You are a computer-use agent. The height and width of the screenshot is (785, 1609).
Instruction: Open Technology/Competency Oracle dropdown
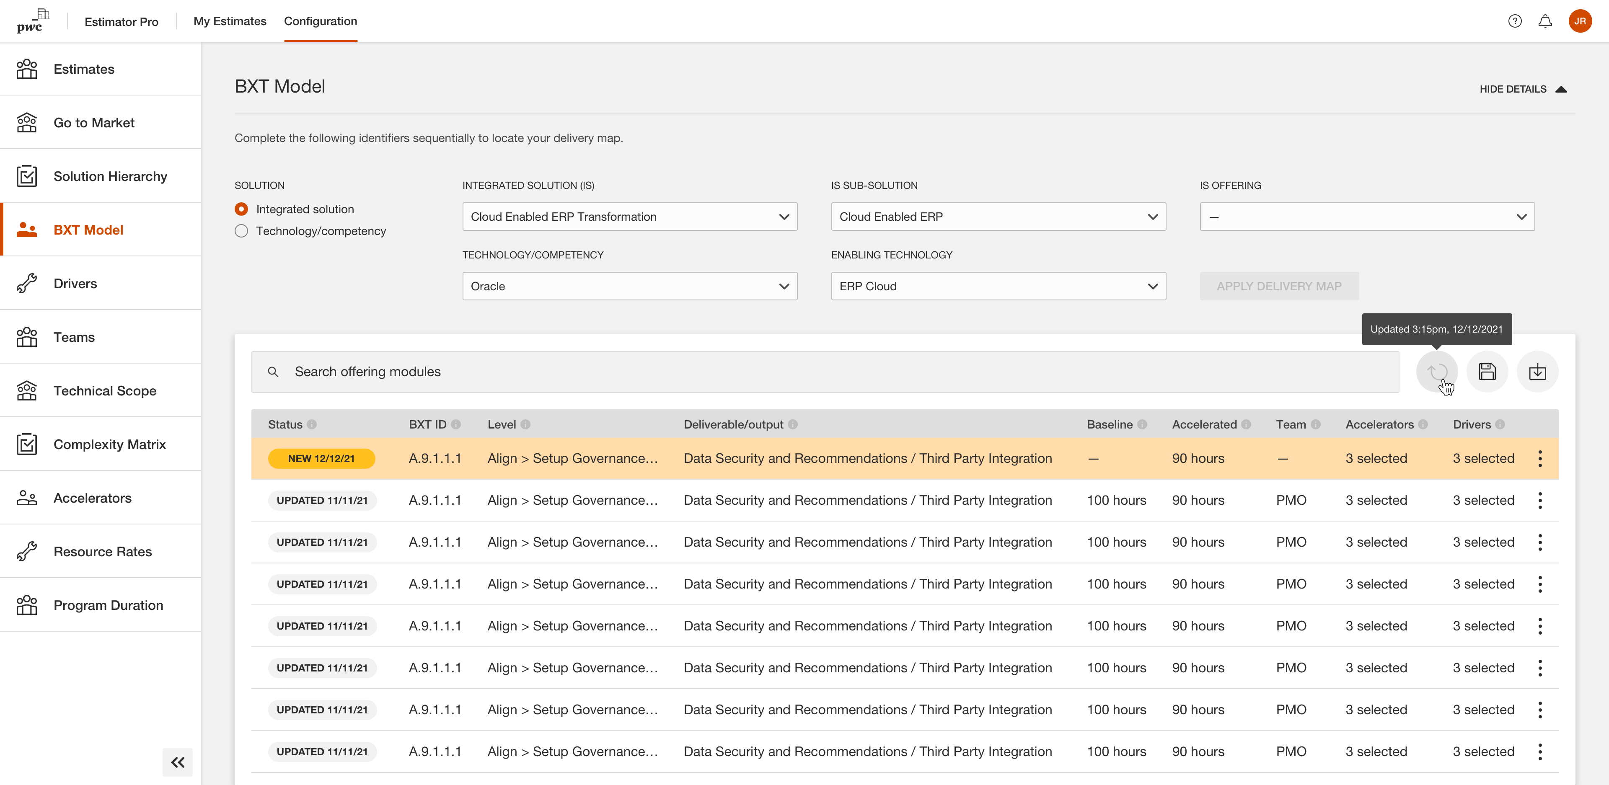tap(630, 286)
